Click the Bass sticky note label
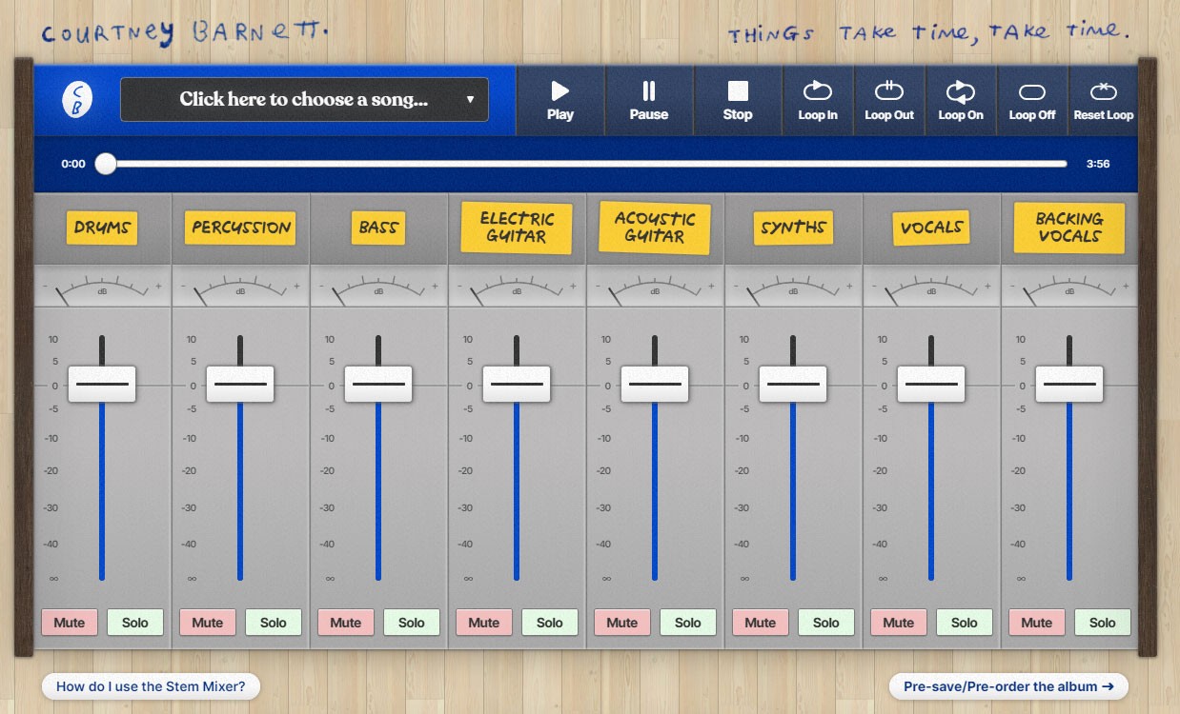 click(378, 228)
